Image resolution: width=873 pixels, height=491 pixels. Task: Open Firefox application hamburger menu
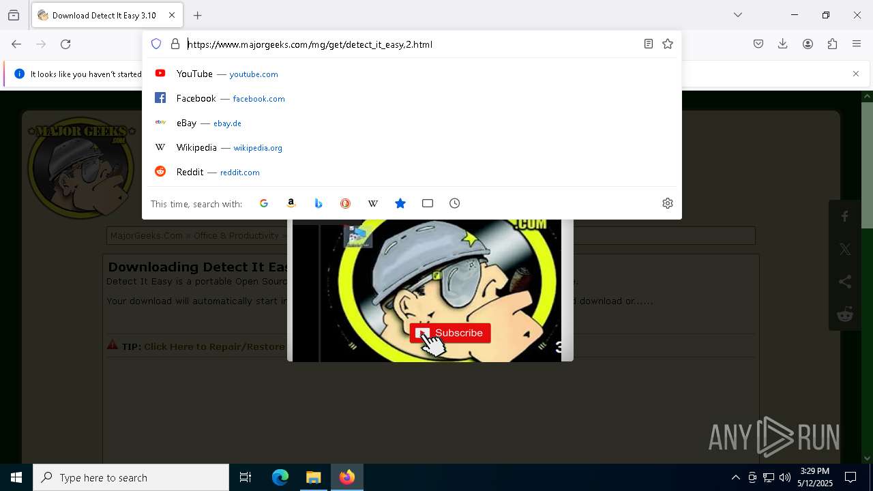pos(857,44)
